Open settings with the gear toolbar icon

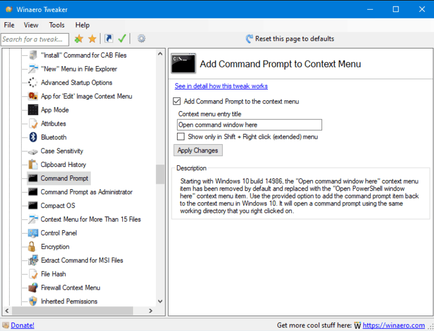[x=141, y=38]
